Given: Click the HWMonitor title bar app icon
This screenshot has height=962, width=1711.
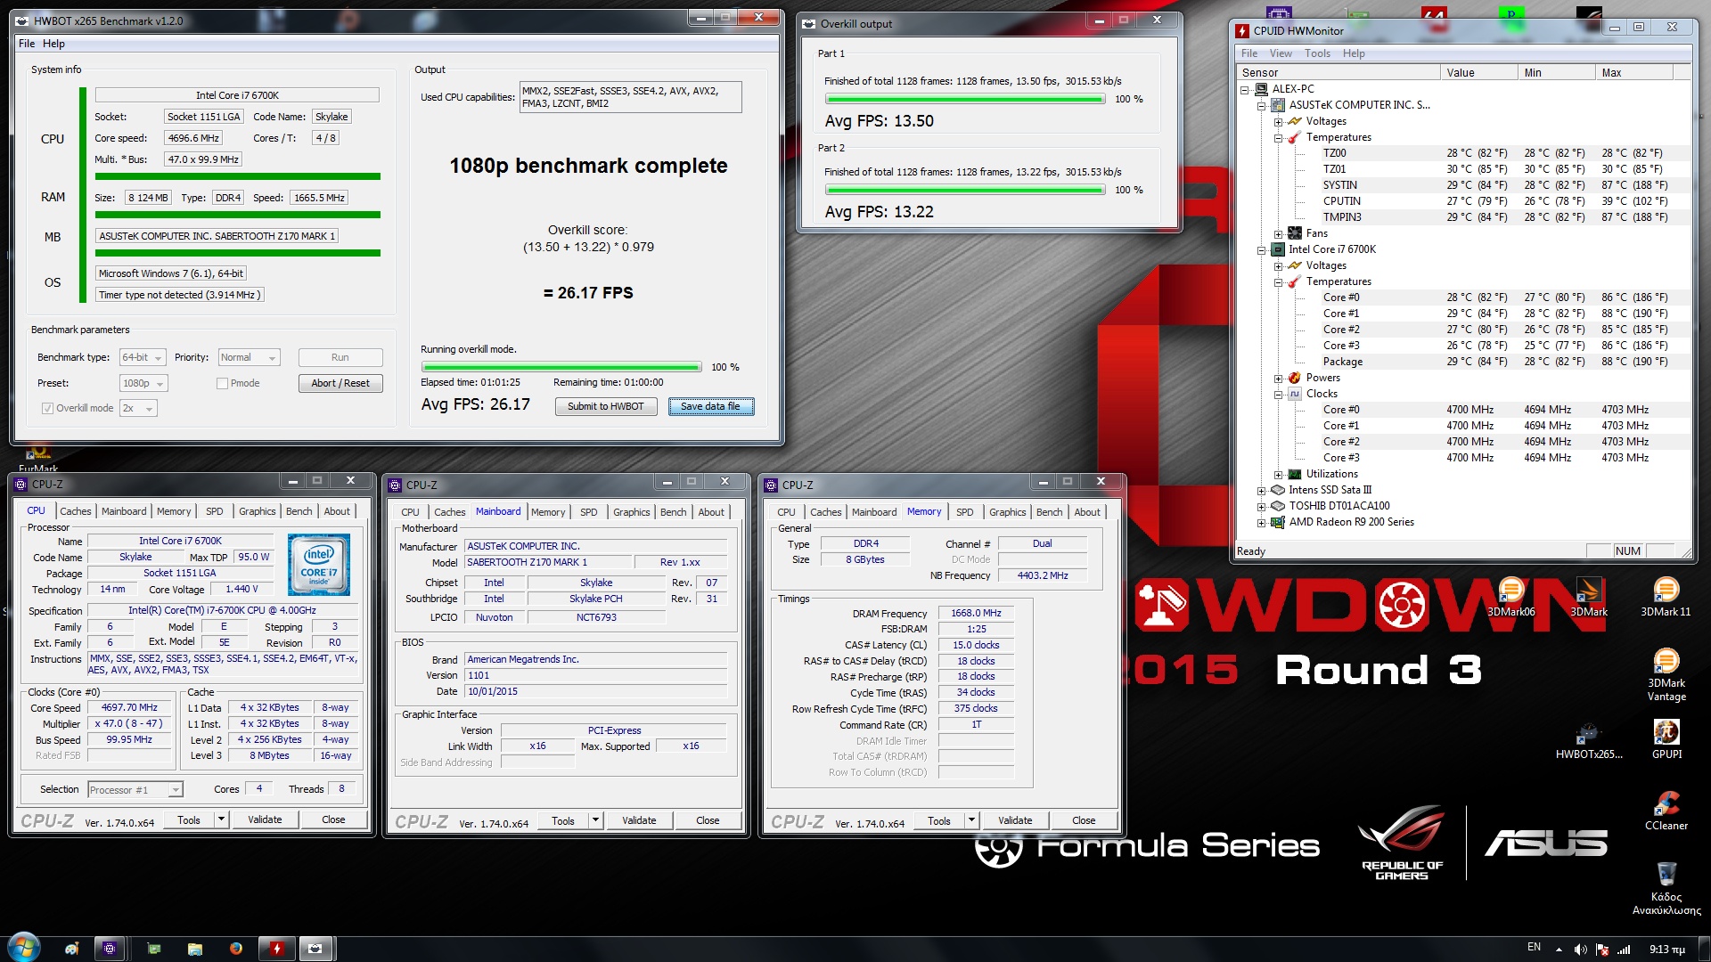Looking at the screenshot, I should click(1242, 30).
